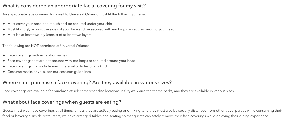Viewport: 286px width, 122px height.
Task: Click the heading about eating guests
Action: pyautogui.click(x=62, y=102)
